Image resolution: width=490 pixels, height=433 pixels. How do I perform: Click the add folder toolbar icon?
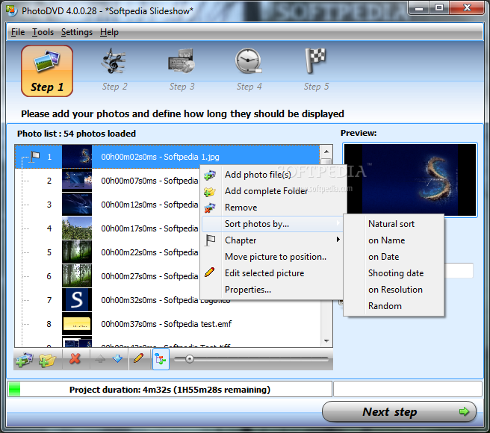click(x=47, y=359)
